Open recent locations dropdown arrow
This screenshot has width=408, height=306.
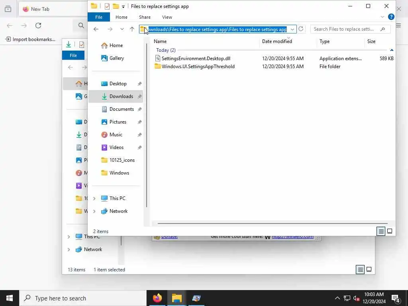122,29
